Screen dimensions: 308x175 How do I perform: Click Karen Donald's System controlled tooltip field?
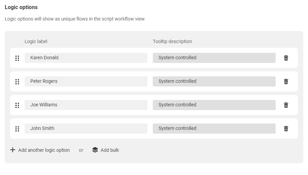pyautogui.click(x=214, y=58)
